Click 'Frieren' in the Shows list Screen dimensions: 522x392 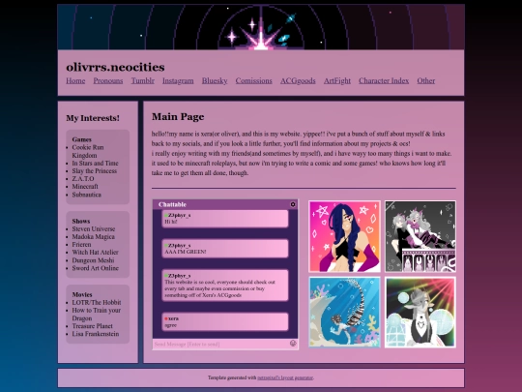pyautogui.click(x=81, y=244)
